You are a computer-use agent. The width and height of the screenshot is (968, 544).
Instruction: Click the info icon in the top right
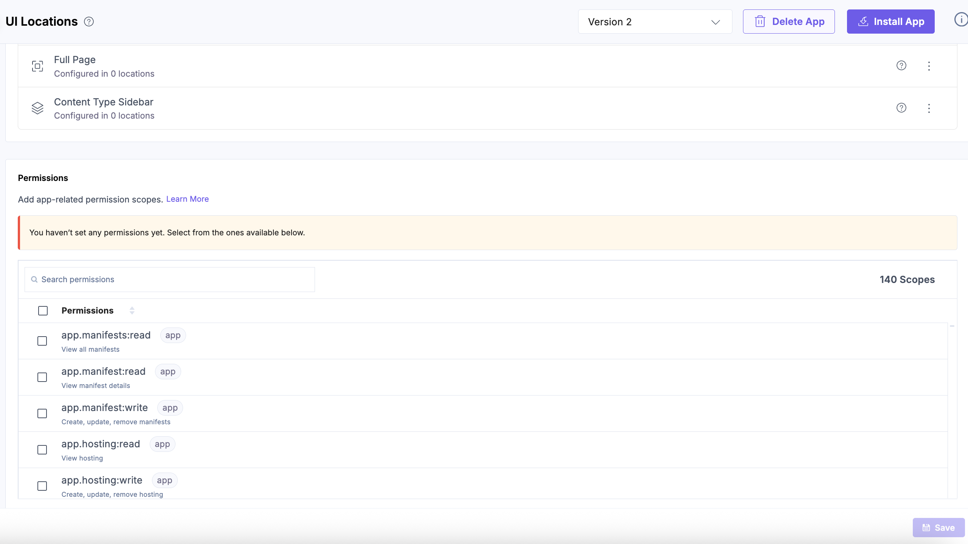(960, 19)
